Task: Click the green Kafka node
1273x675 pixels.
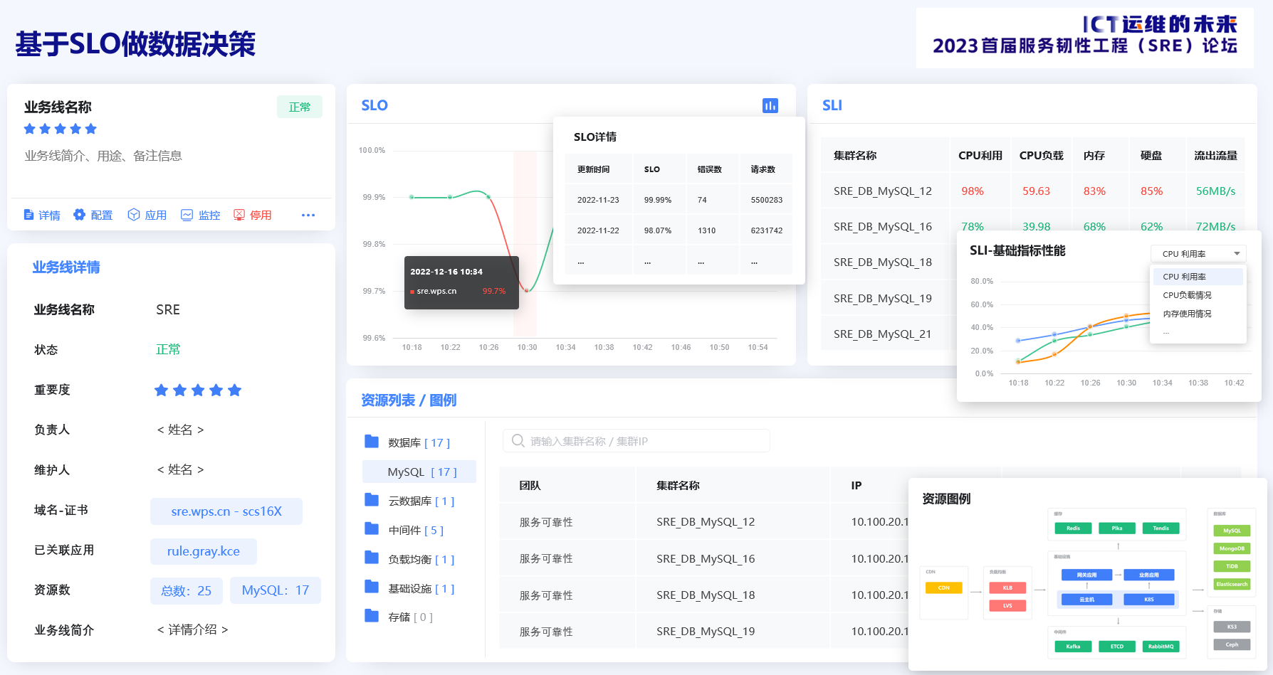Action: point(1073,647)
